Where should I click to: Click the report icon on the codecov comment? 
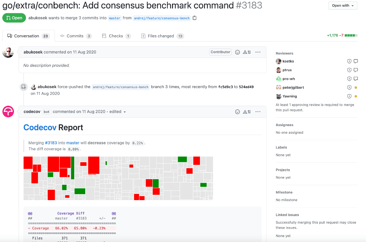point(247,112)
